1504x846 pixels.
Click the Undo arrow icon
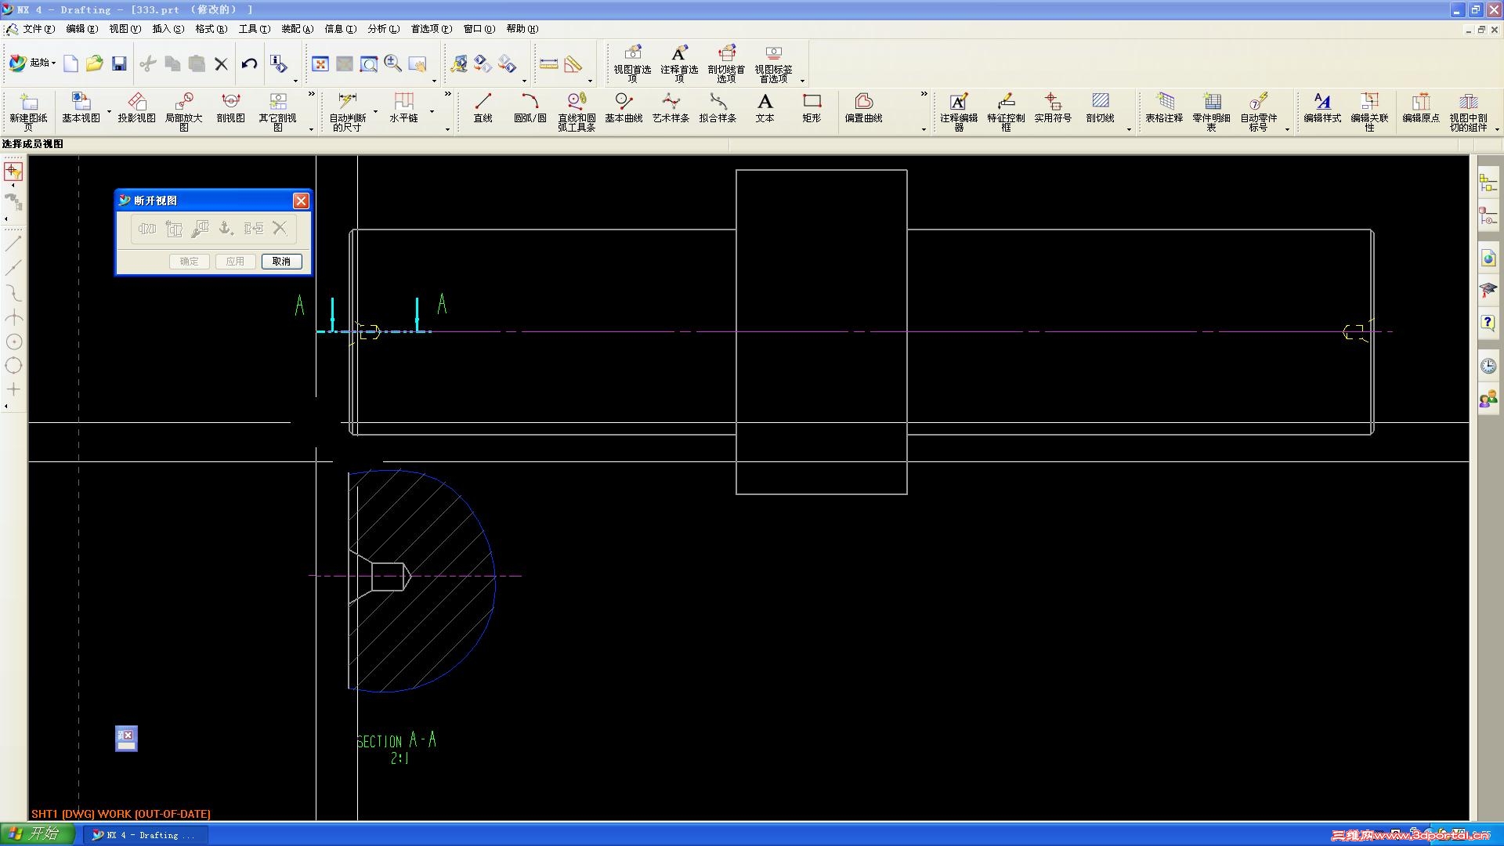click(x=249, y=63)
